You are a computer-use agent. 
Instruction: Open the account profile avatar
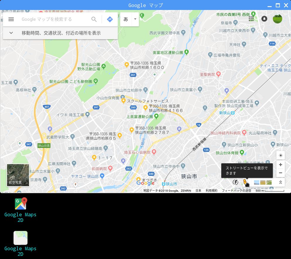pos(278,19)
